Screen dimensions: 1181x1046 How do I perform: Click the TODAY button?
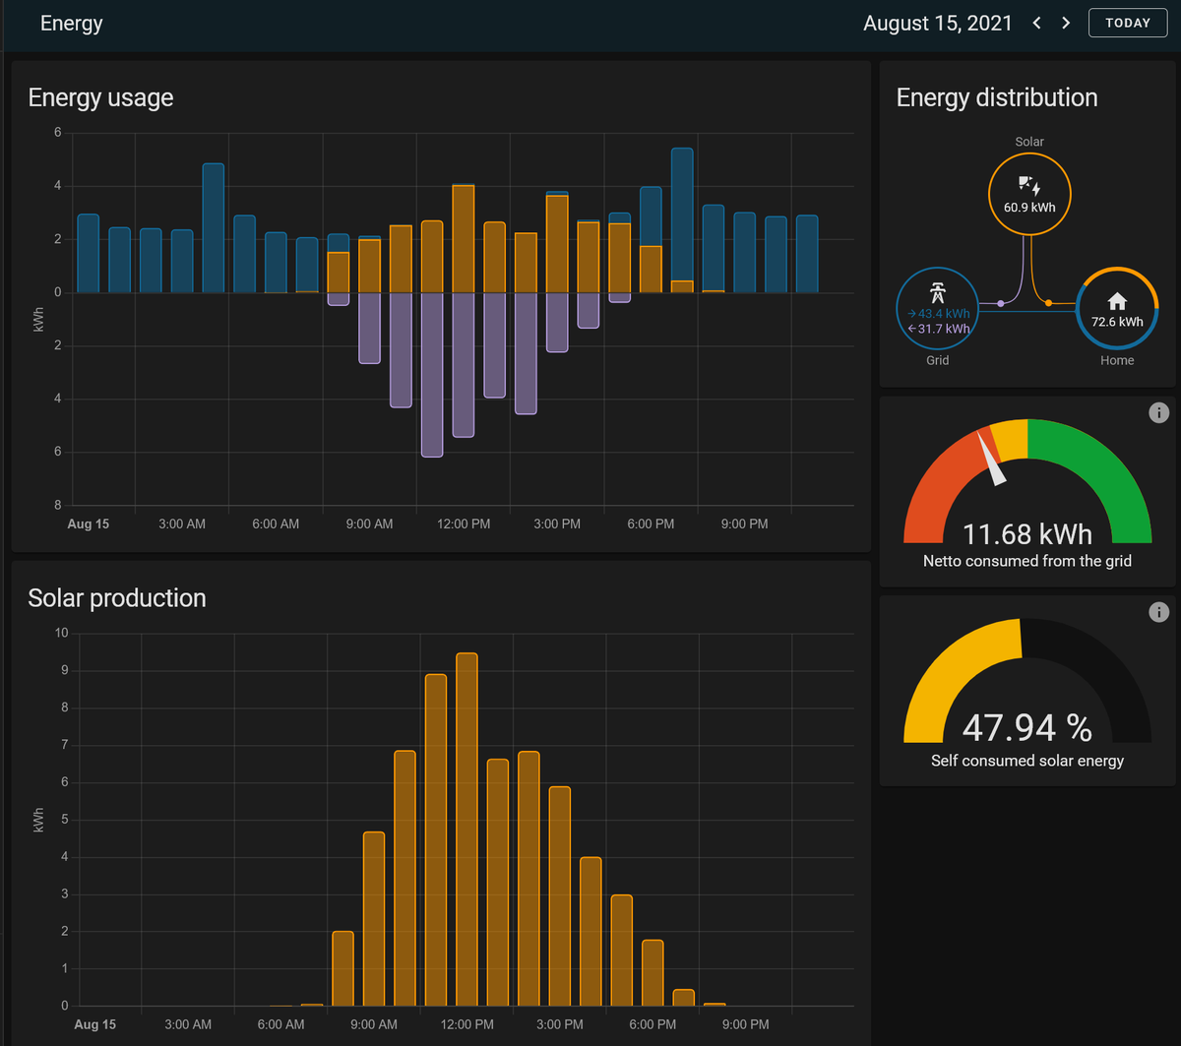(x=1128, y=23)
